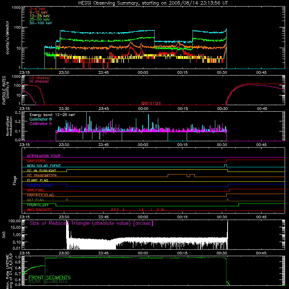Select the red 3-6 keV legend entry

(x=37, y=9)
